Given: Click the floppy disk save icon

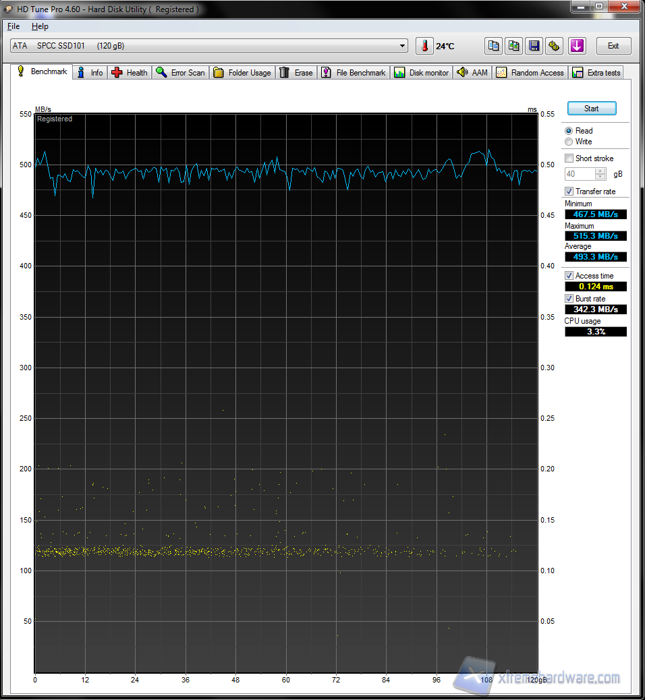Looking at the screenshot, I should click(534, 46).
